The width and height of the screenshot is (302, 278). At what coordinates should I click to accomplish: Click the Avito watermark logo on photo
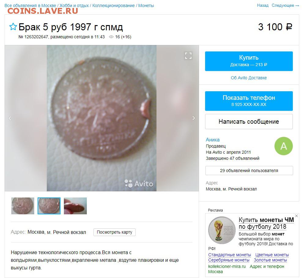point(139,184)
